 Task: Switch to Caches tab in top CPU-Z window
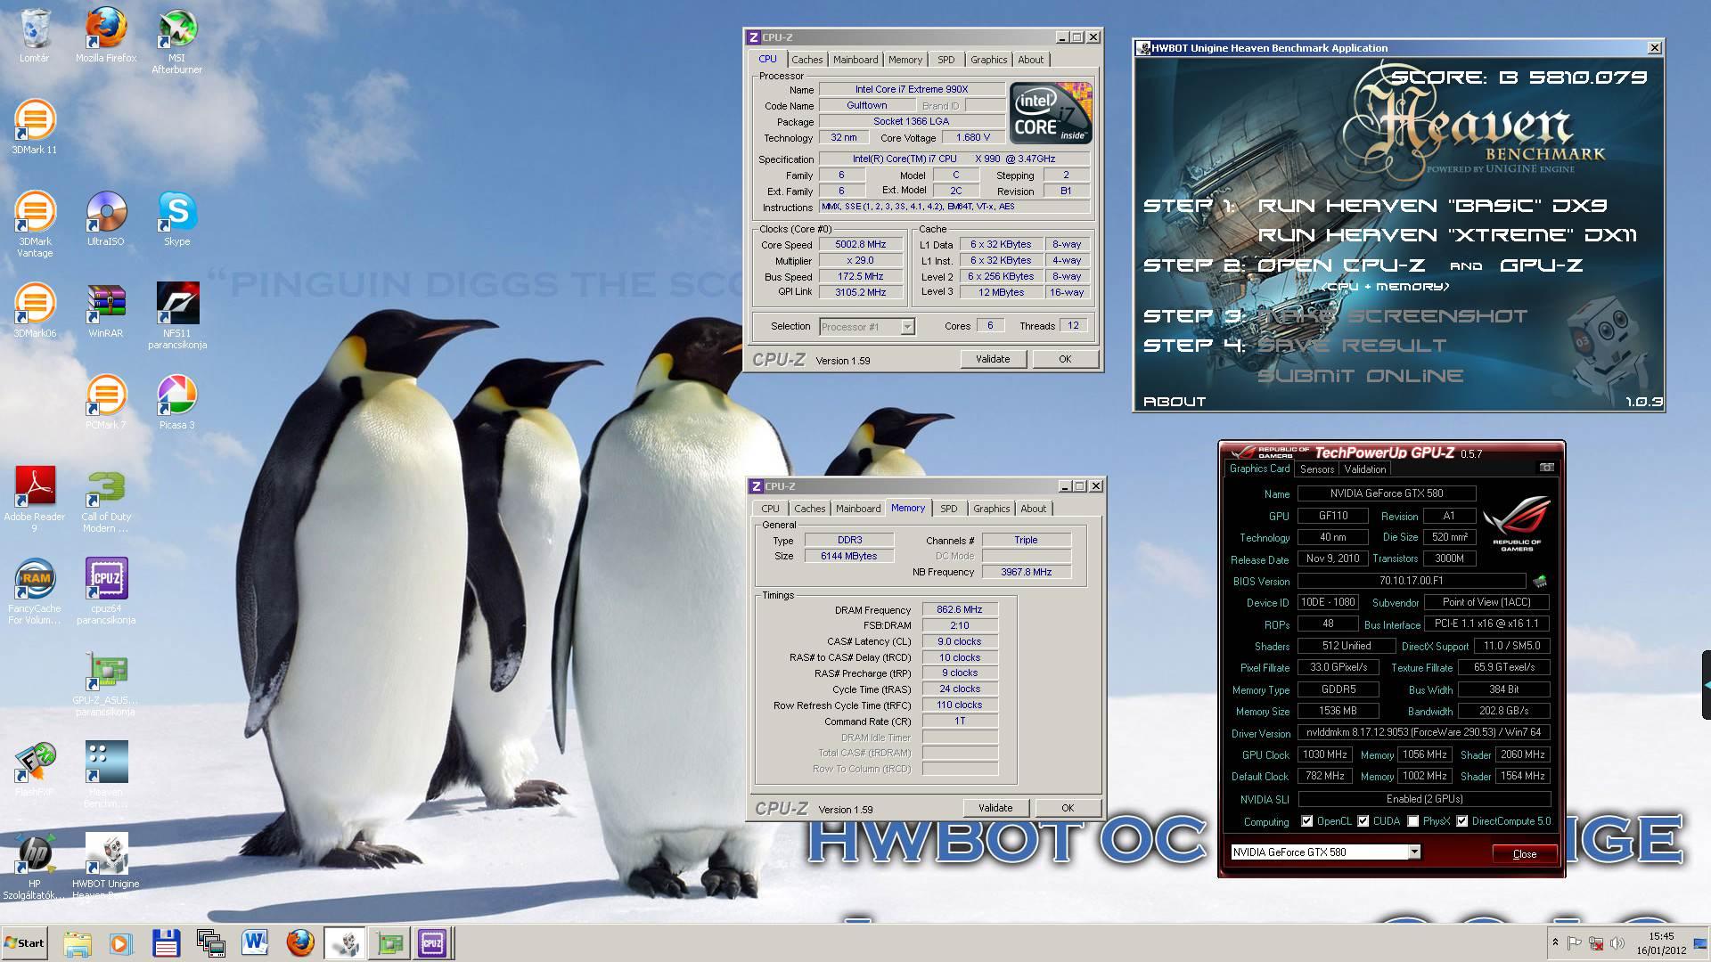click(x=807, y=60)
